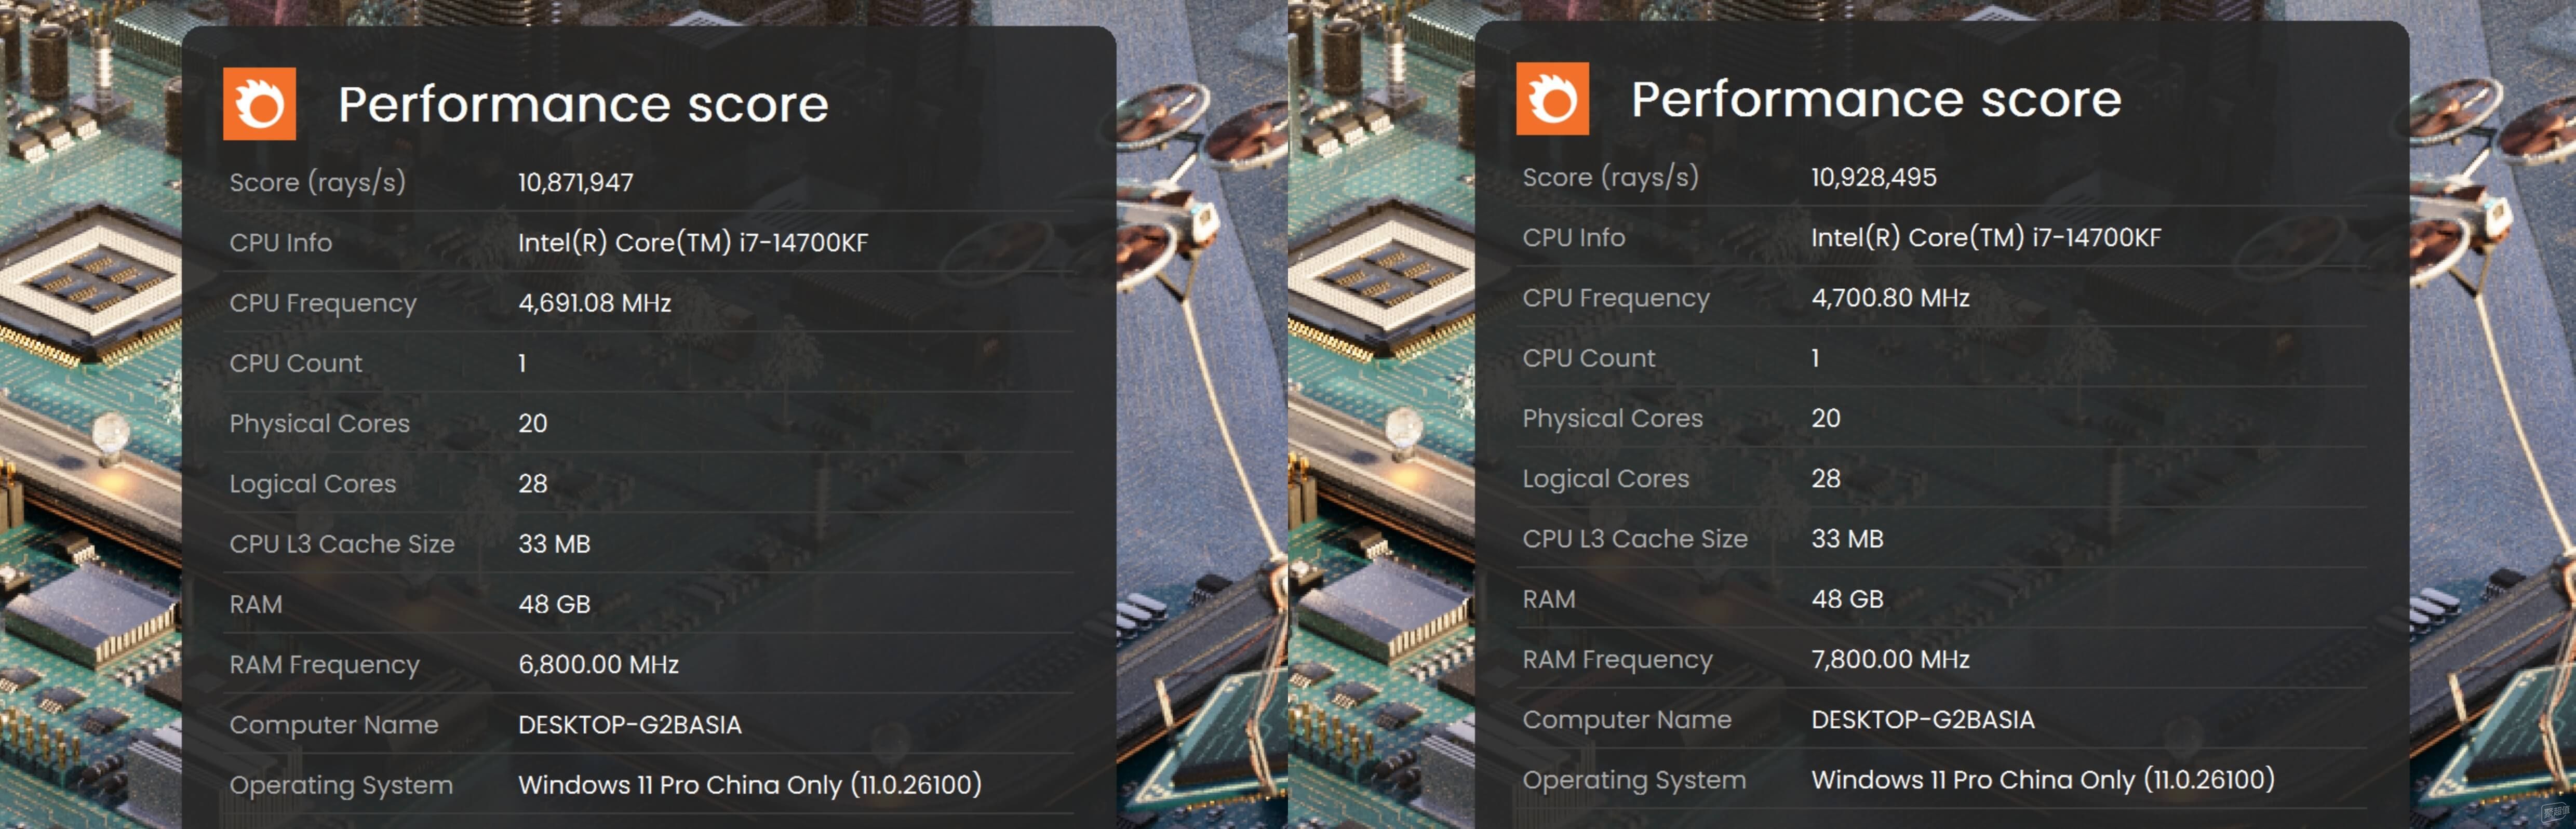Click left panel Physical Cores value 20
The width and height of the screenshot is (2576, 829).
click(x=533, y=424)
